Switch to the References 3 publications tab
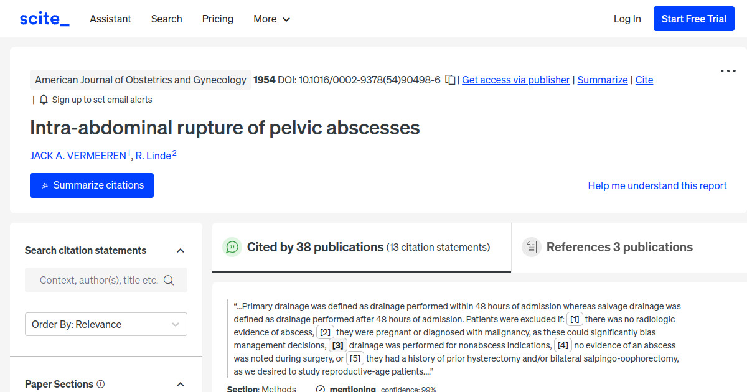 coord(619,246)
